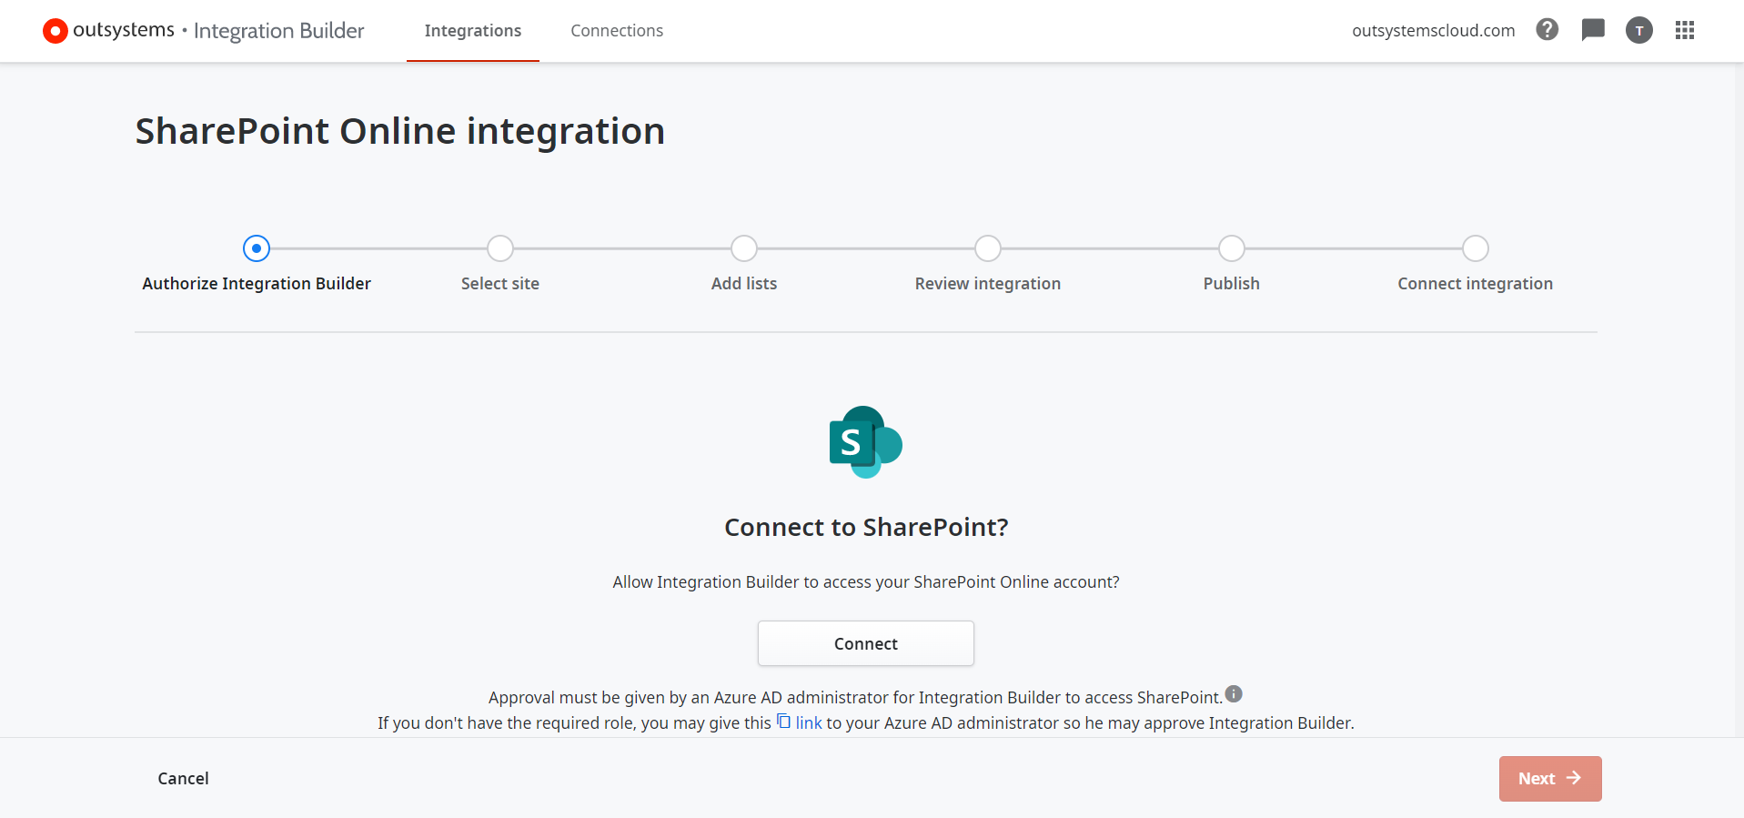Image resolution: width=1744 pixels, height=818 pixels.
Task: Open the feedback chat bubble icon
Action: click(x=1592, y=30)
